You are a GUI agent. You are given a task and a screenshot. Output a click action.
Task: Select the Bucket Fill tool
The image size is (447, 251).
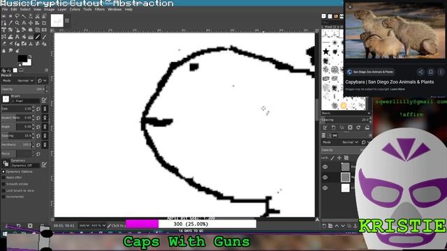(24, 37)
